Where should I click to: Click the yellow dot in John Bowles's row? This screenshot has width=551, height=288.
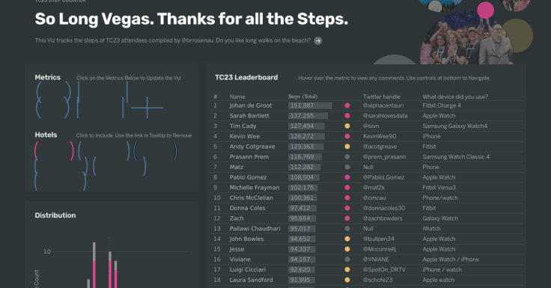coord(347,239)
